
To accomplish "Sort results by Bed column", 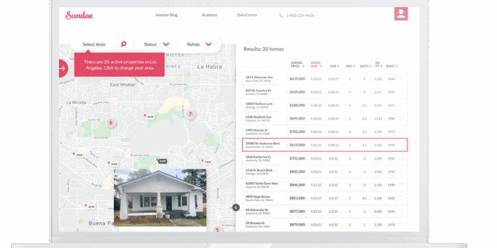I will click(x=351, y=66).
